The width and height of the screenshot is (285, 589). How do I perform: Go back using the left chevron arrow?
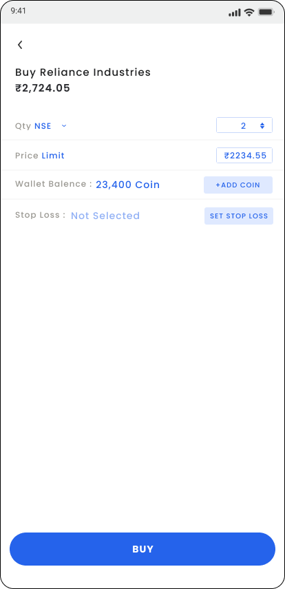(20, 45)
